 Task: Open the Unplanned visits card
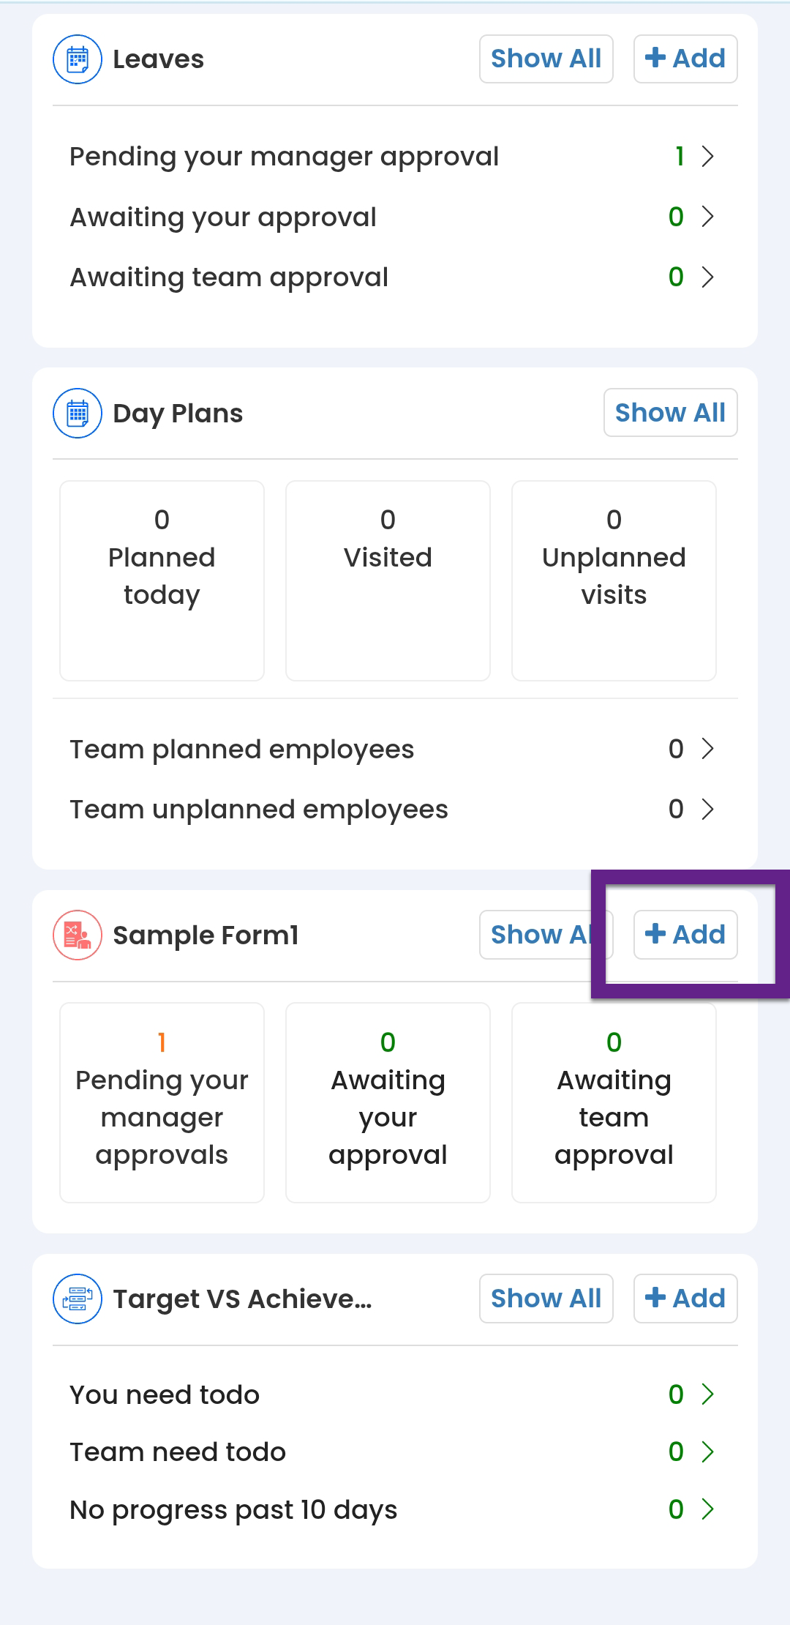[x=614, y=580]
